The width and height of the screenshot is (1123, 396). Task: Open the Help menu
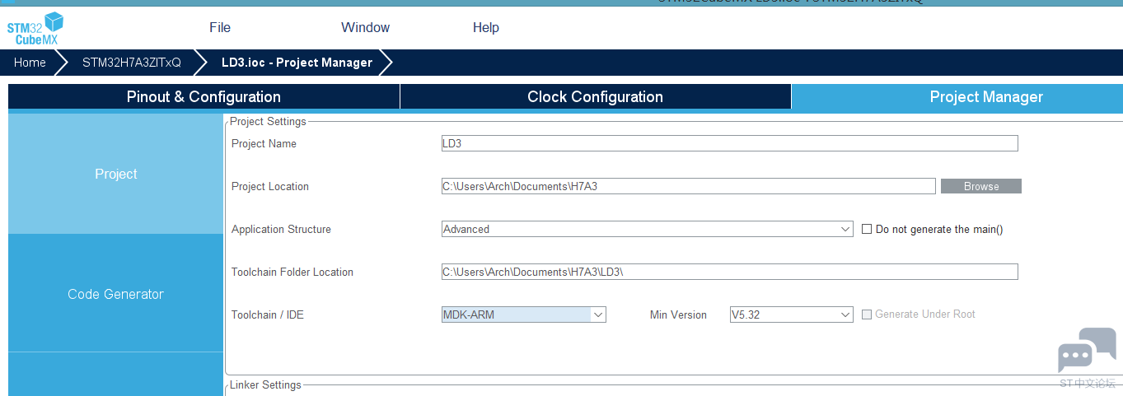pos(486,28)
